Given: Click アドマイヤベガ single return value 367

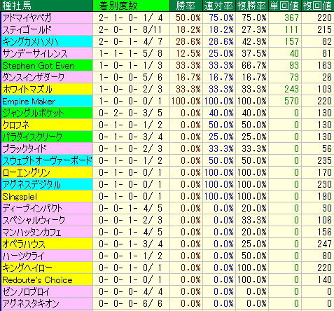Looking at the screenshot, I should pos(291,18).
